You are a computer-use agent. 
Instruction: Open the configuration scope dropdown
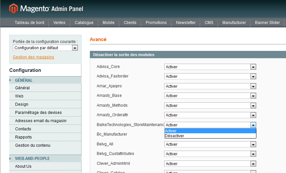coord(45,48)
